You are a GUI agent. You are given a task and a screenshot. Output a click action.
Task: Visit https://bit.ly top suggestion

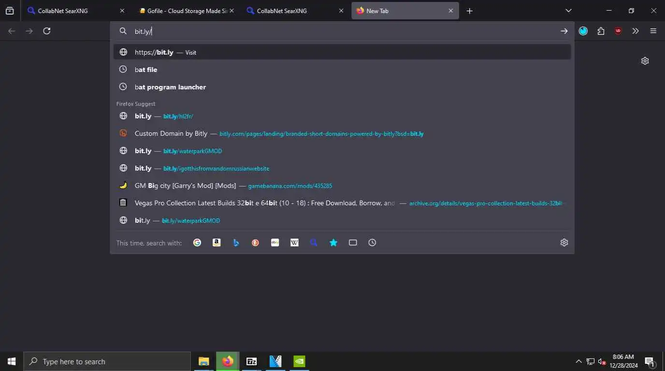[342, 52]
